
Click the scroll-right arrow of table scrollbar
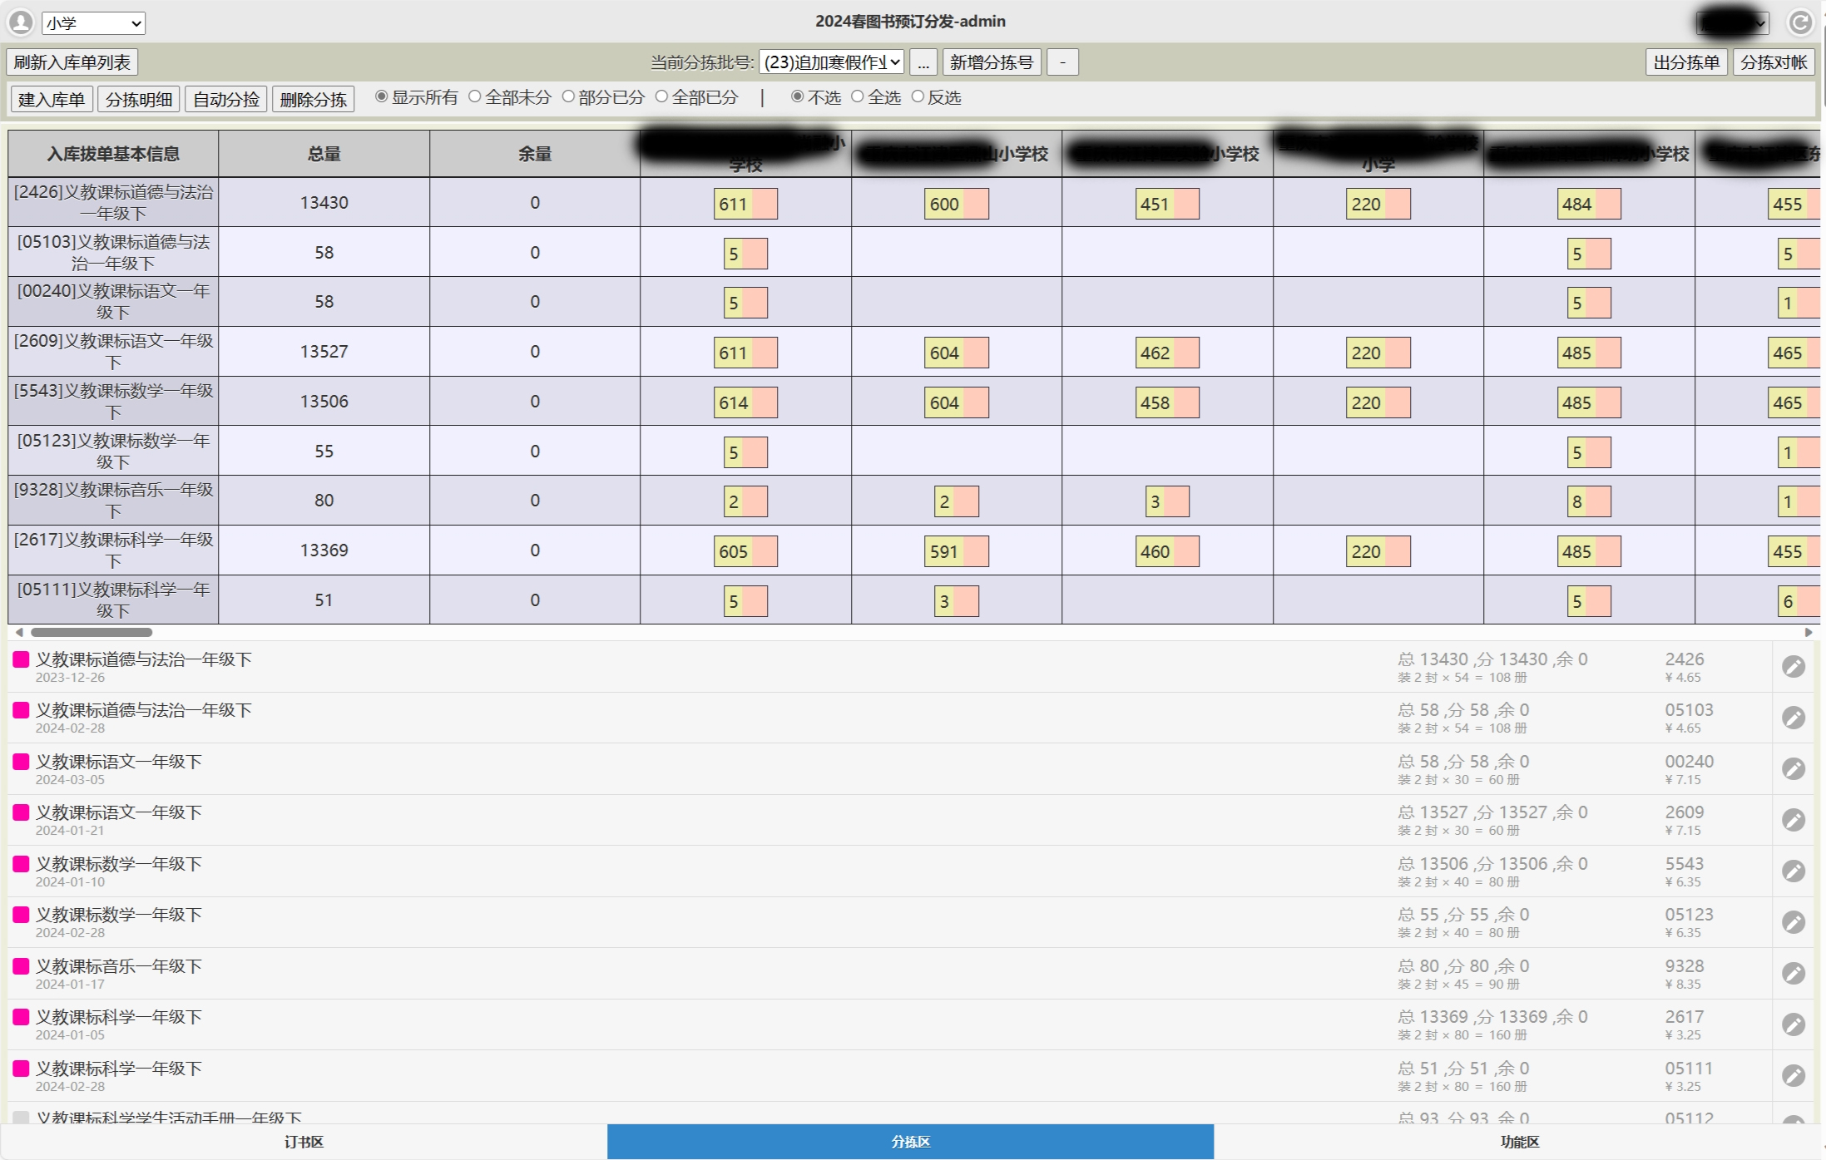click(1809, 633)
